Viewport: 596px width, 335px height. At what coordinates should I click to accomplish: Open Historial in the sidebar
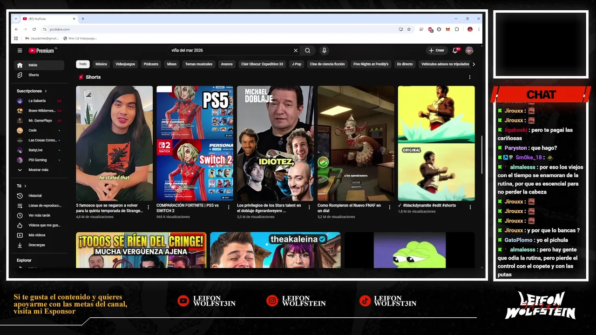pos(39,196)
